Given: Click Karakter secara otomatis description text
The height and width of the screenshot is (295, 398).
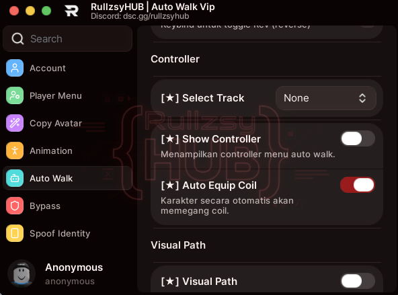Looking at the screenshot, I should point(227,206).
